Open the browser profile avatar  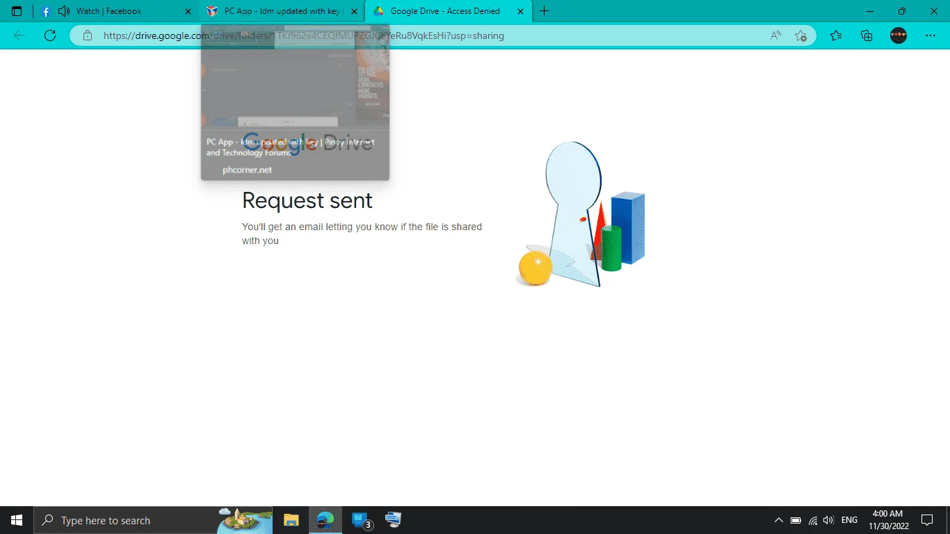click(899, 35)
